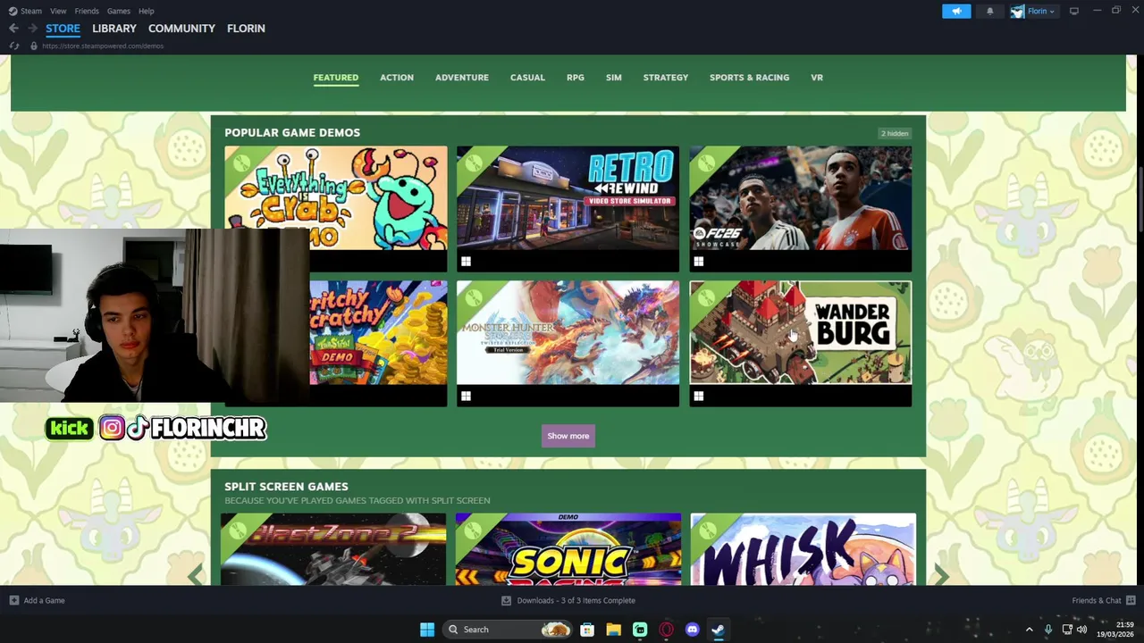Open the Help menu

coord(147,11)
